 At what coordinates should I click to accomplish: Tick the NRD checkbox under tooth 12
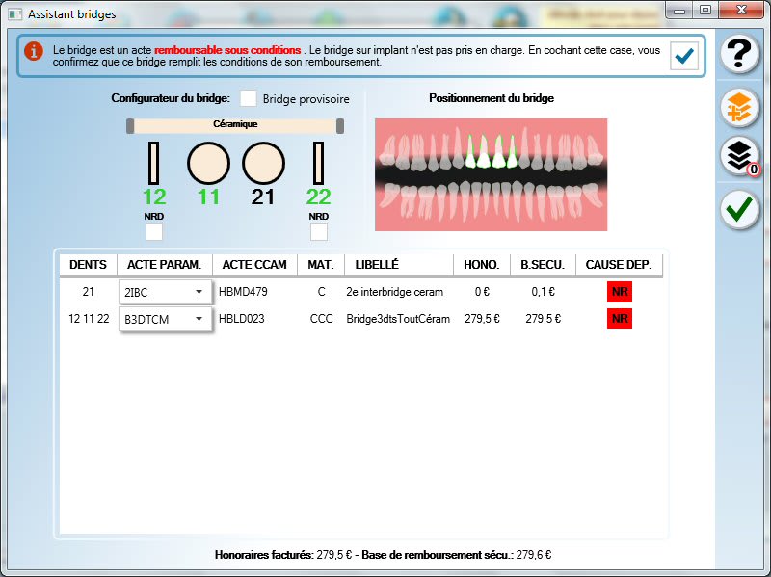pyautogui.click(x=154, y=232)
